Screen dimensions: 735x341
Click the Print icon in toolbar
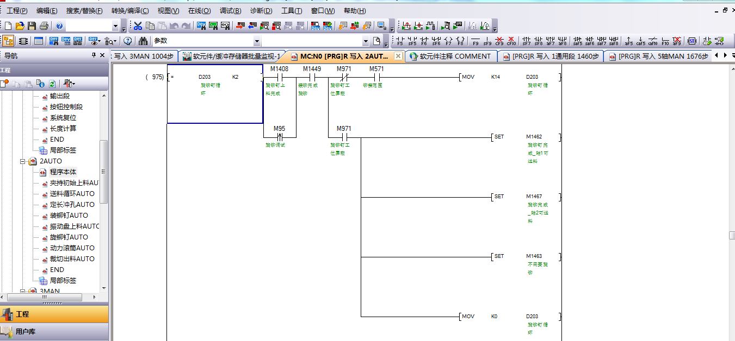pyautogui.click(x=44, y=26)
